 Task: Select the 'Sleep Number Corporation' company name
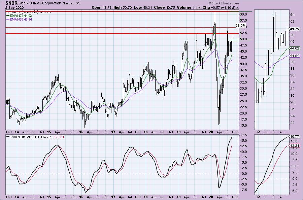pyautogui.click(x=40, y=3)
